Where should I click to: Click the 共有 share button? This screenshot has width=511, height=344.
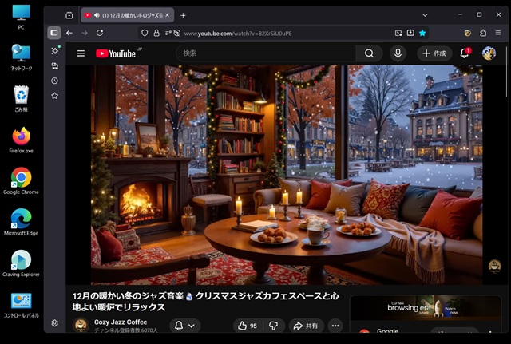click(305, 326)
